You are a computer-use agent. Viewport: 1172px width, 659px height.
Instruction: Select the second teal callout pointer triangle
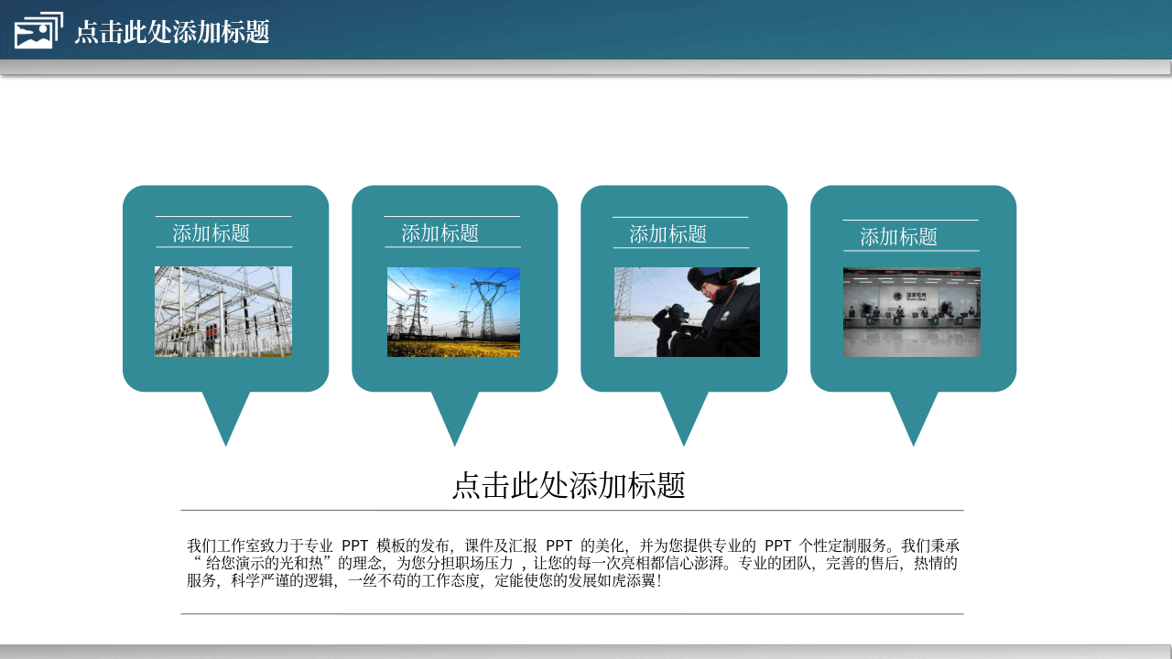coord(455,418)
